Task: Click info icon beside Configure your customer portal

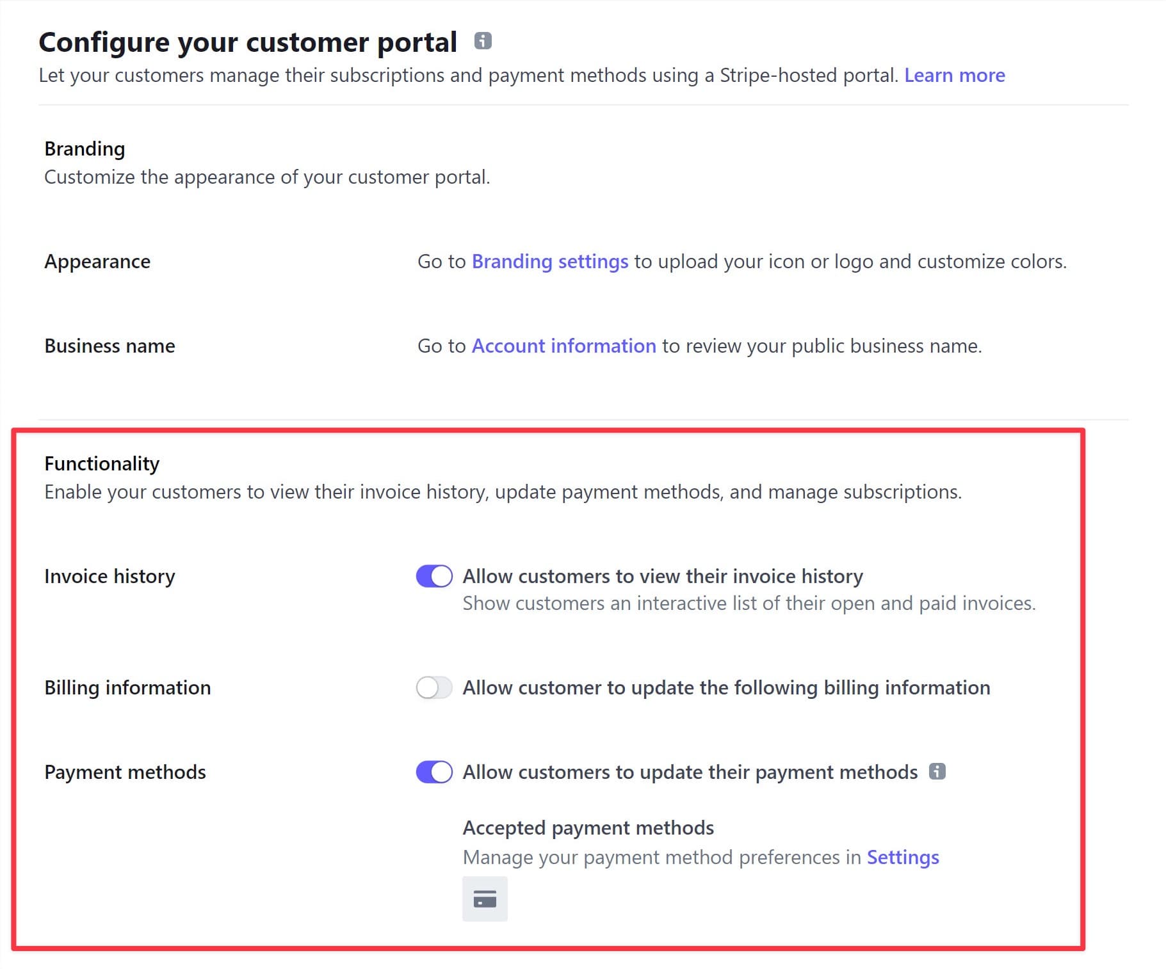Action: coord(483,41)
